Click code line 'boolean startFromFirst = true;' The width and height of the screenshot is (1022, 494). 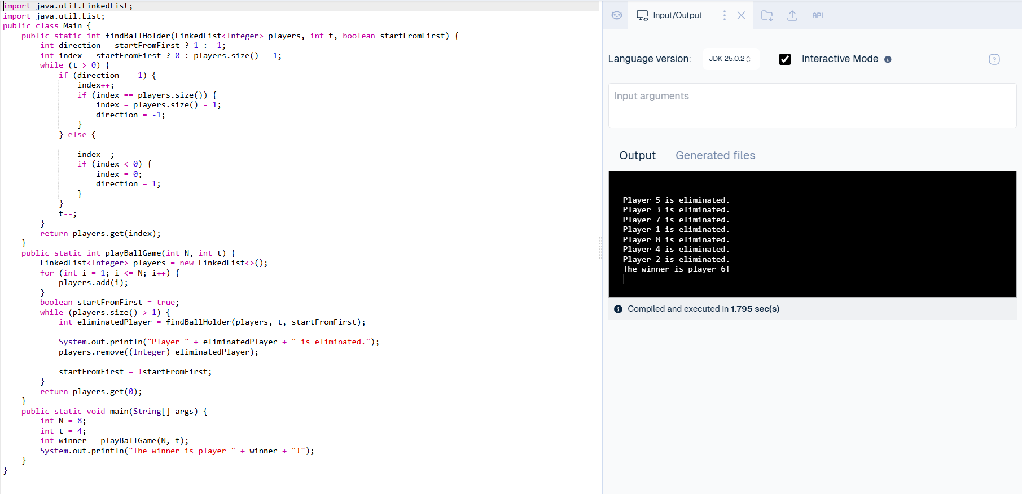pos(109,302)
